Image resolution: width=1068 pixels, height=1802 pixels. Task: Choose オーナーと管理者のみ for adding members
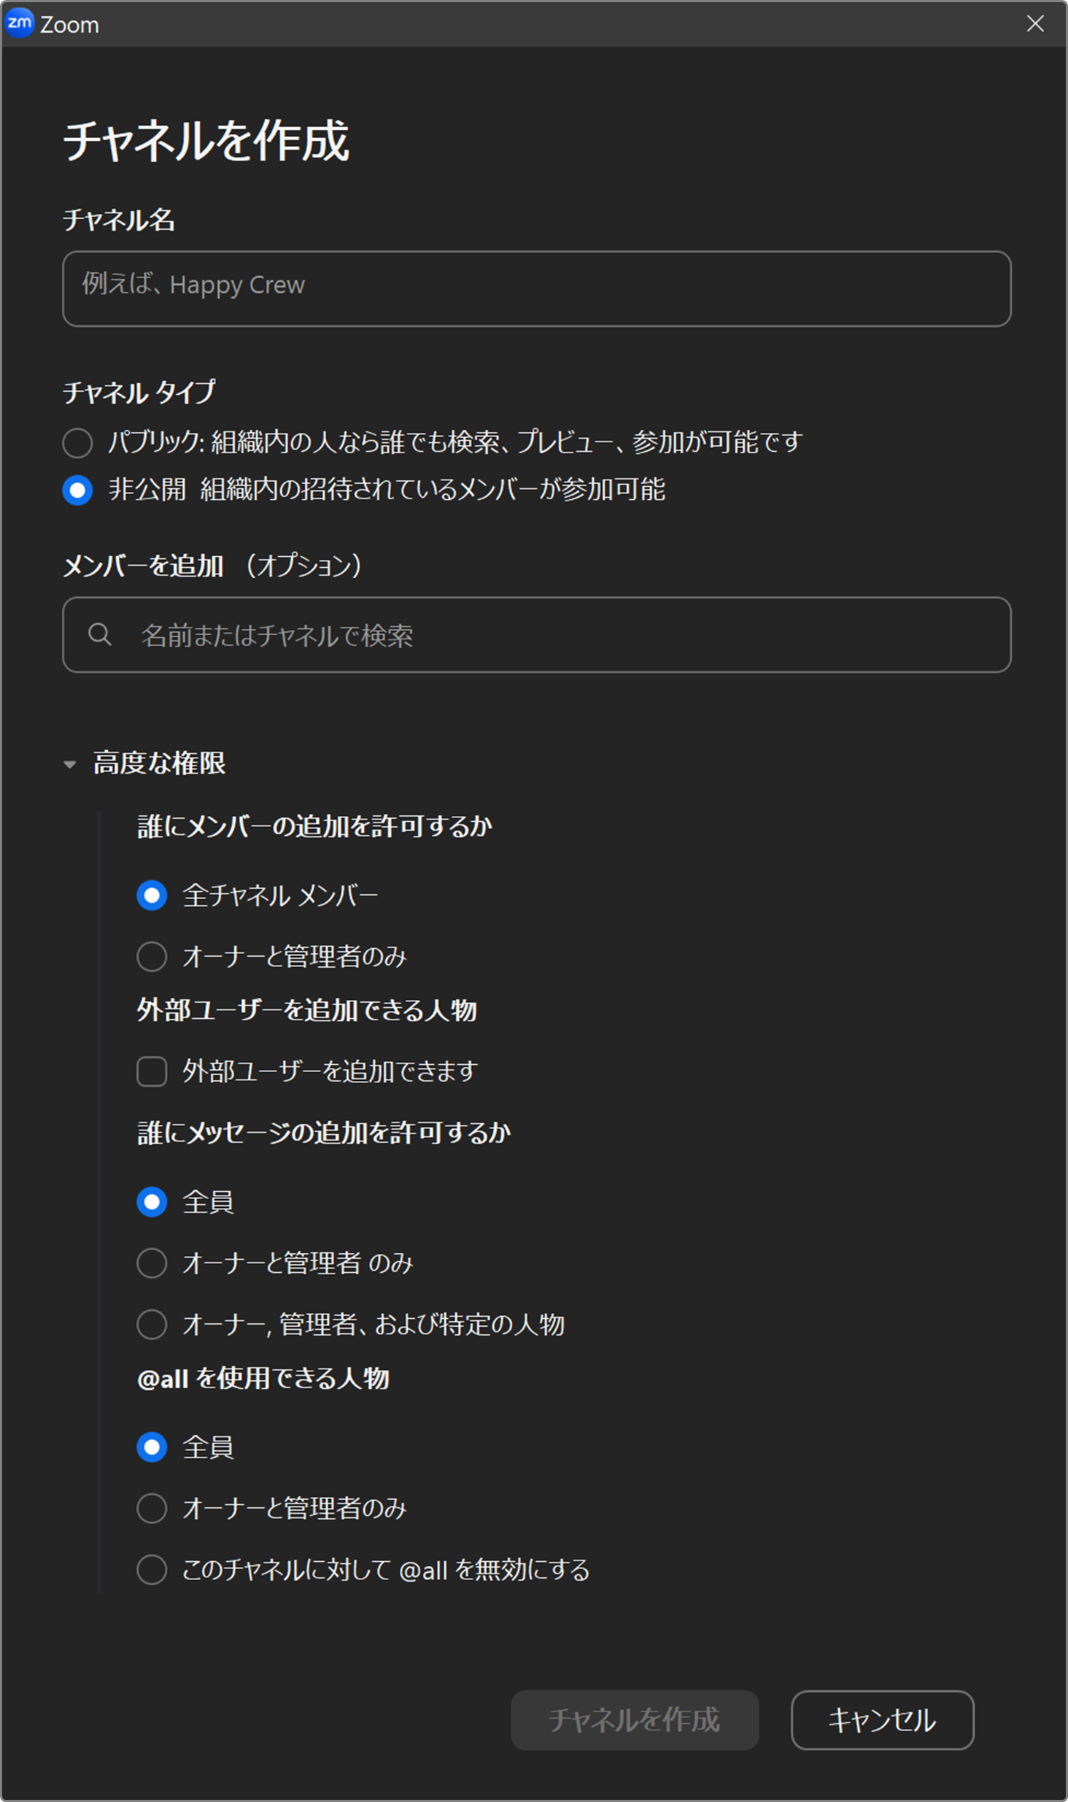point(152,956)
